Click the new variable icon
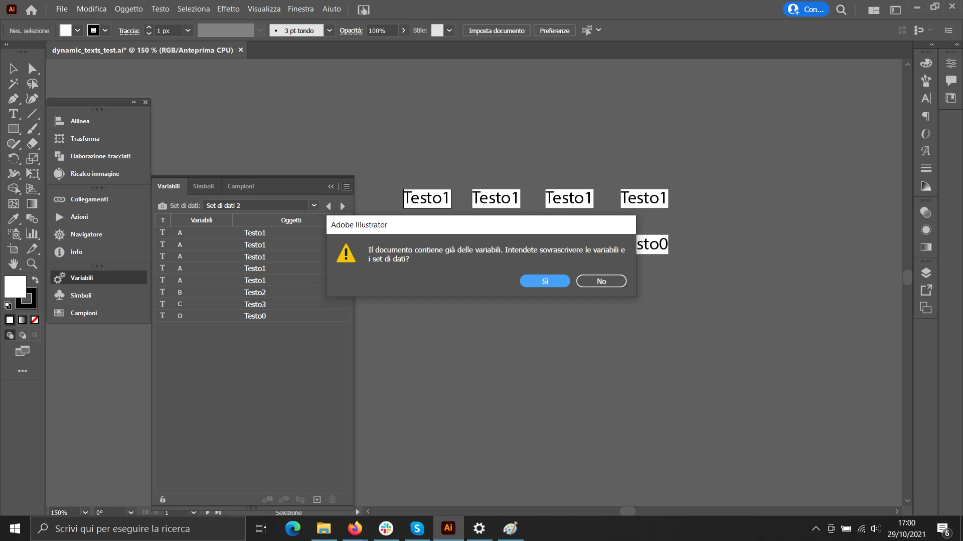 pos(317,499)
